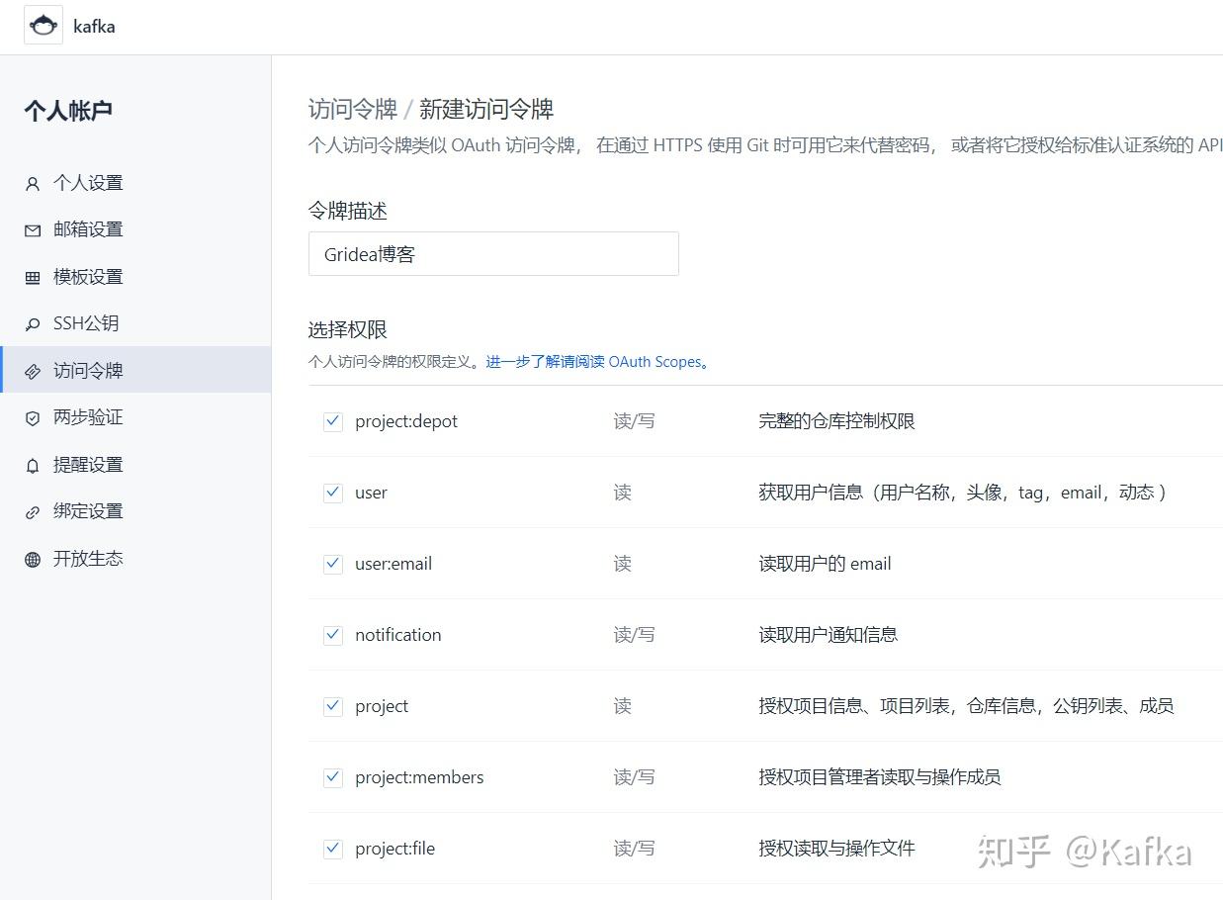Select the bell icon beside 提醒设置
1223x900 pixels.
point(34,464)
